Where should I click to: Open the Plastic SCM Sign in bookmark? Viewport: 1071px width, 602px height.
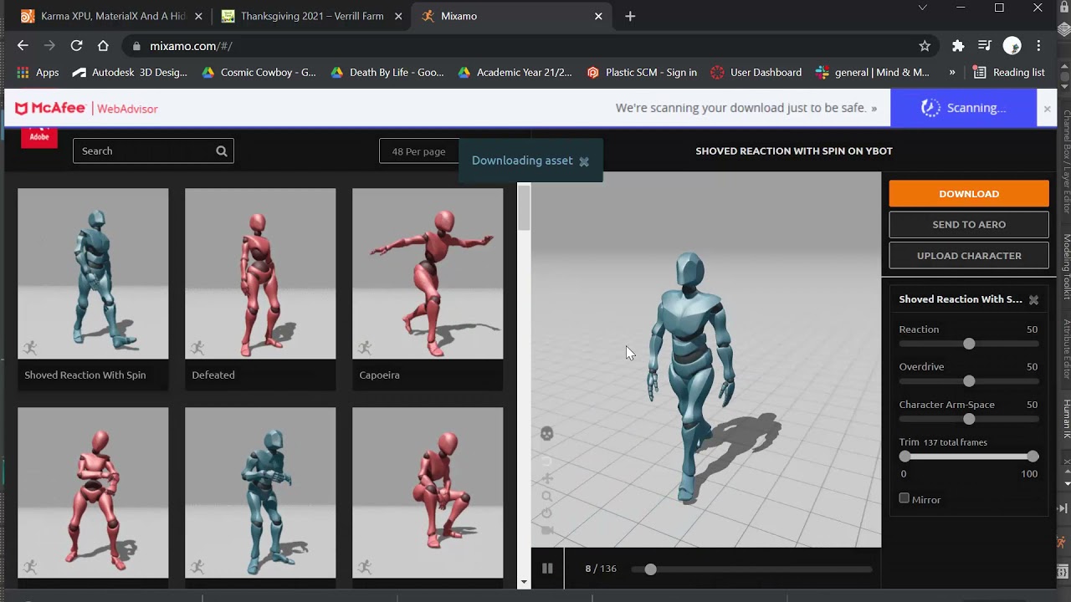(x=642, y=73)
